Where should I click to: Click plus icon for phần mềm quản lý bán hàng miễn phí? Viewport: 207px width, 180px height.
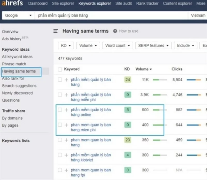(66, 95)
